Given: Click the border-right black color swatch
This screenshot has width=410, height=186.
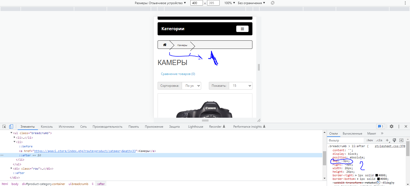Looking at the screenshot, I should tap(377, 175).
